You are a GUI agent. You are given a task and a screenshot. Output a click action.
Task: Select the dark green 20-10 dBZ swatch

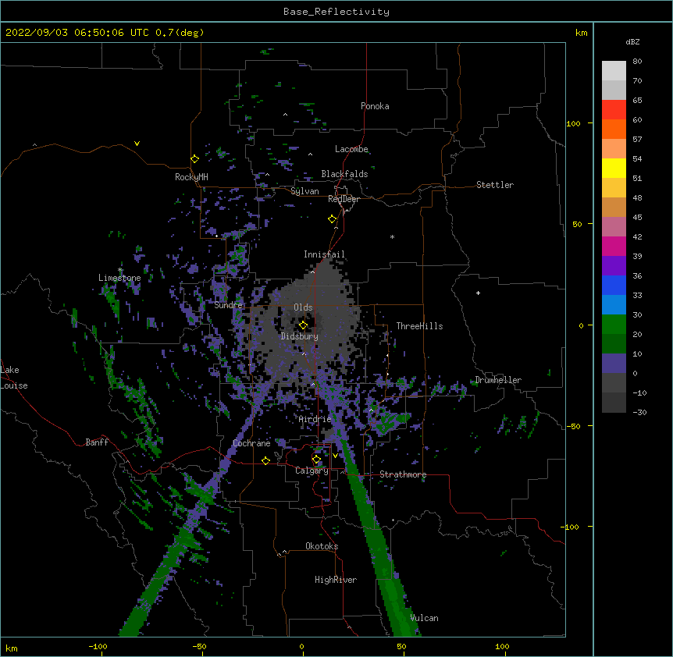(x=614, y=344)
